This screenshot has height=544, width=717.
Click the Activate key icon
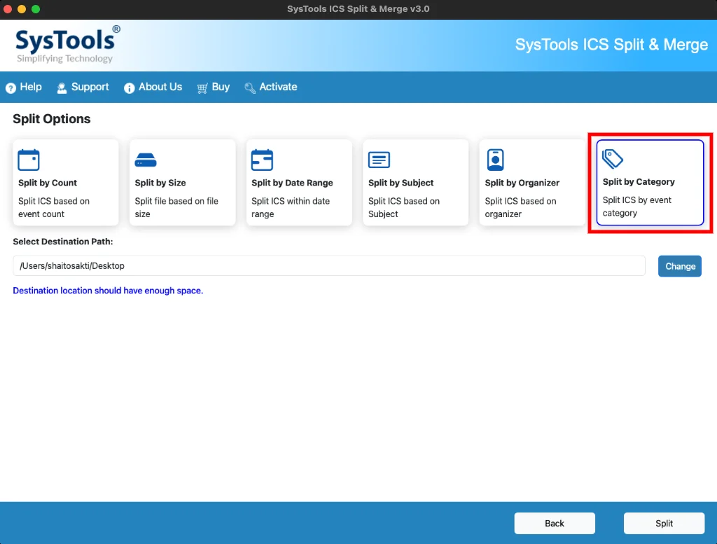tap(250, 88)
